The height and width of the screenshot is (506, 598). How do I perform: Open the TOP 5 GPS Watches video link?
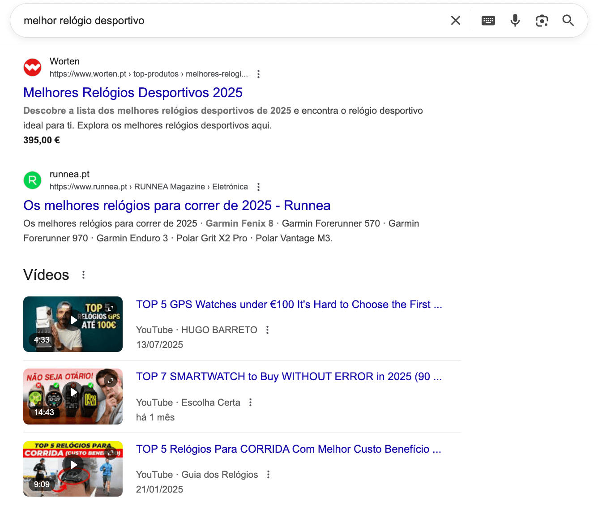[x=289, y=304]
